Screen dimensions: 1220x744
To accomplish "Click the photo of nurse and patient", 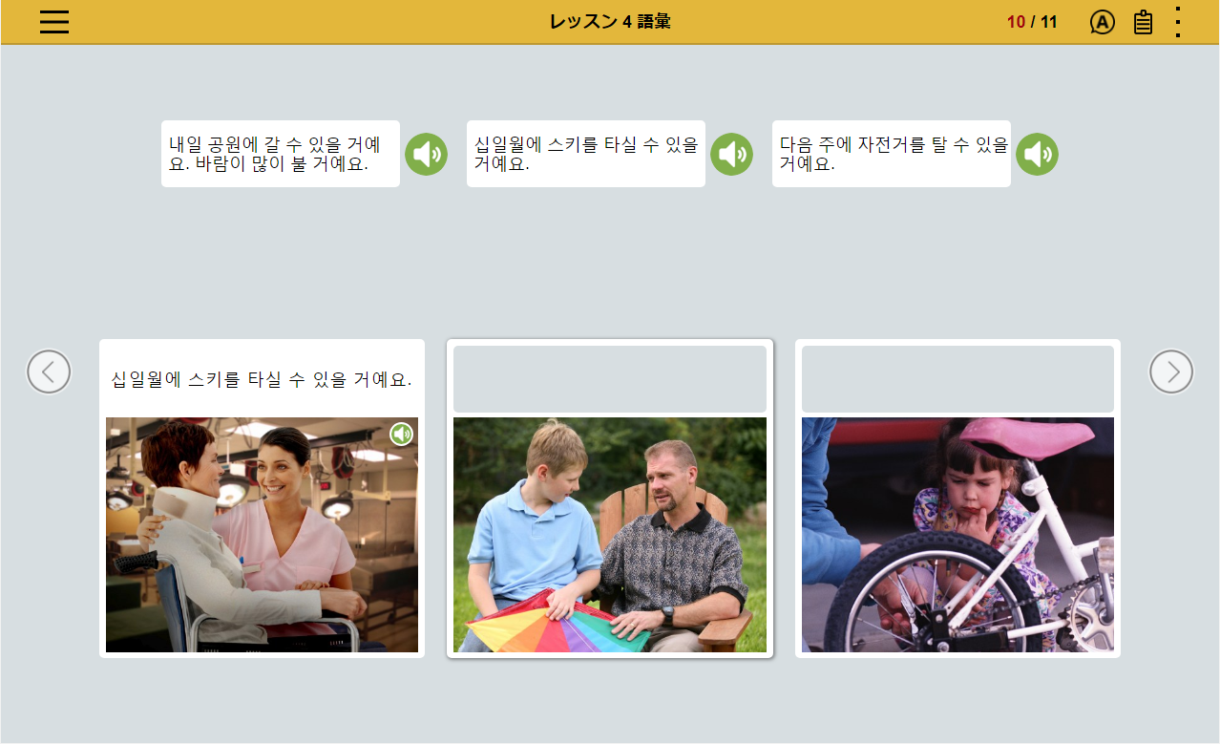I will point(262,535).
